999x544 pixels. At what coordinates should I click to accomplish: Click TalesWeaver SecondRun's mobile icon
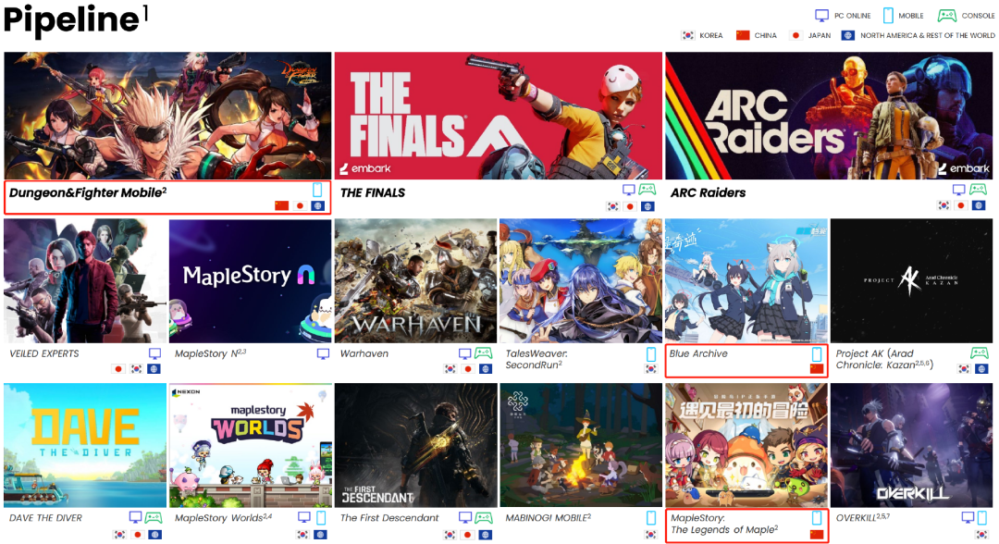651,354
